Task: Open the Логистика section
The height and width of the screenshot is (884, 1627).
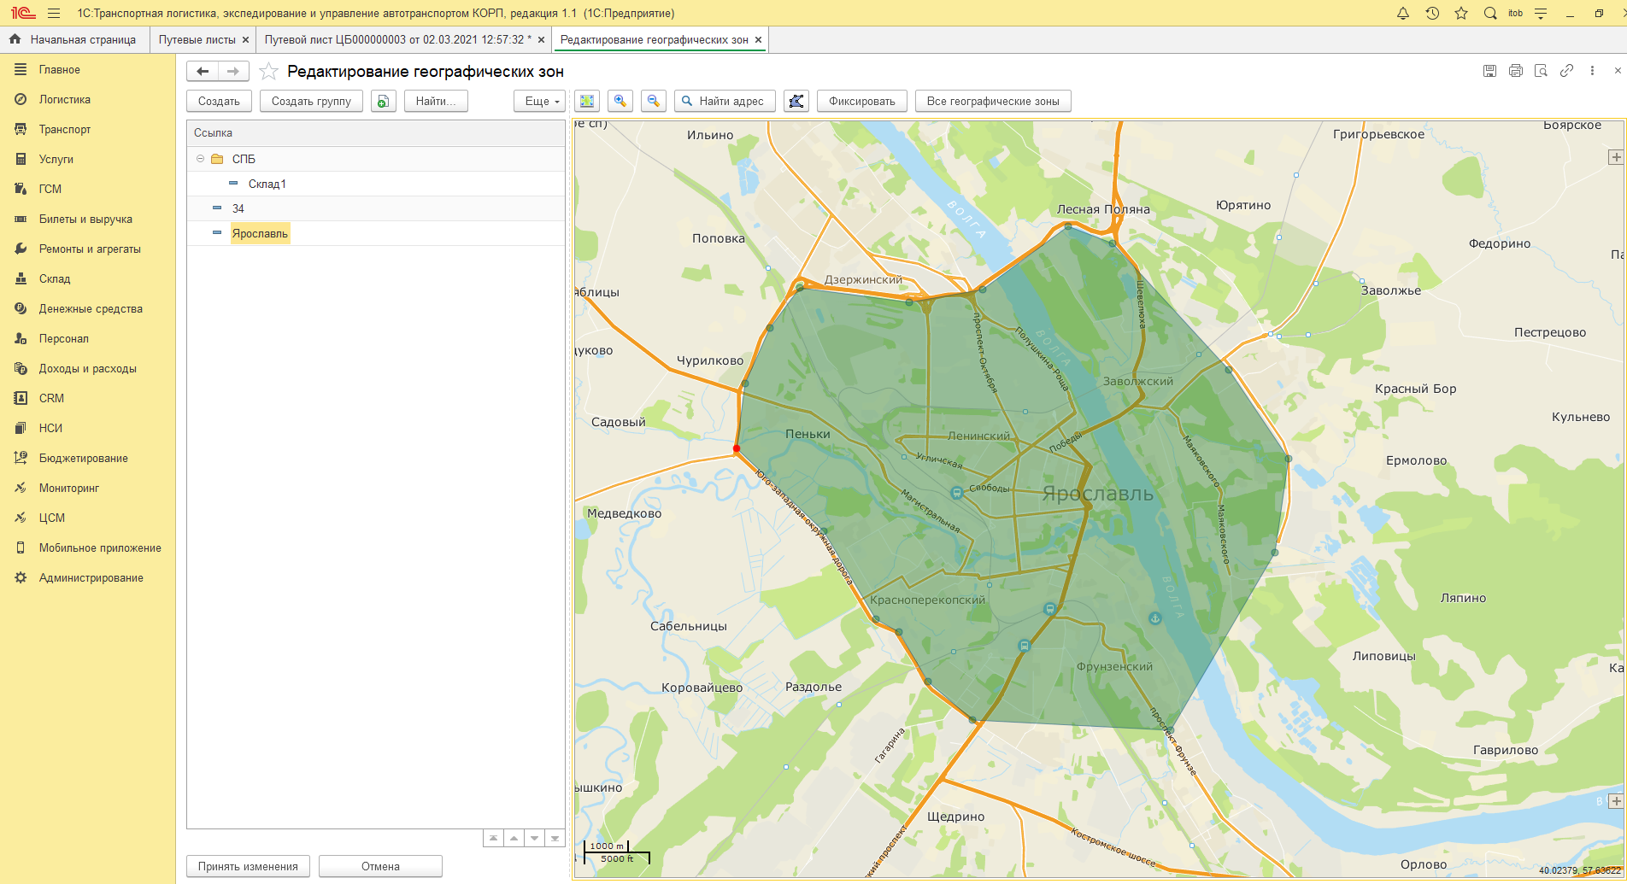Action: tap(65, 99)
